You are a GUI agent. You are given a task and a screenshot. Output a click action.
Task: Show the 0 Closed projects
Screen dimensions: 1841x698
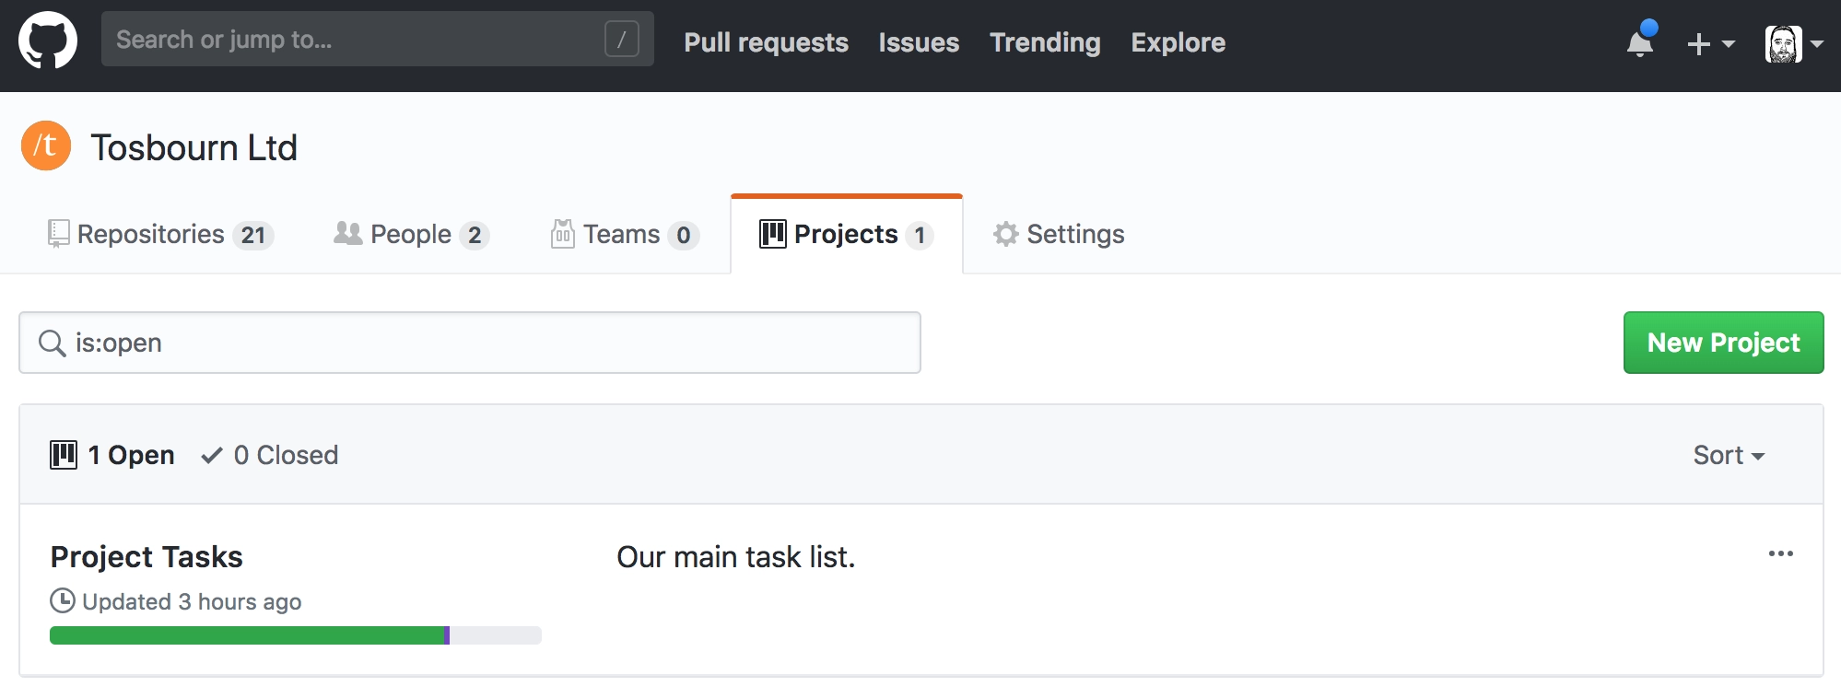[270, 455]
